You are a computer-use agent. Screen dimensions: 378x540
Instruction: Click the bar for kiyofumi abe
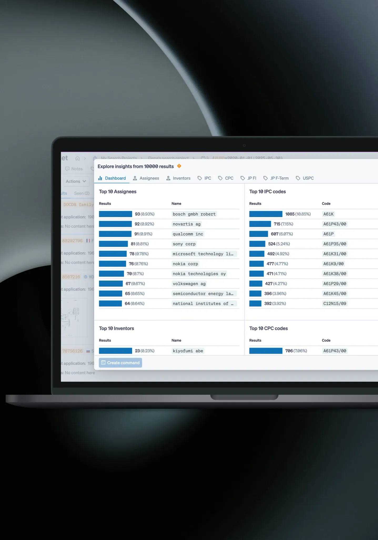[115, 351]
